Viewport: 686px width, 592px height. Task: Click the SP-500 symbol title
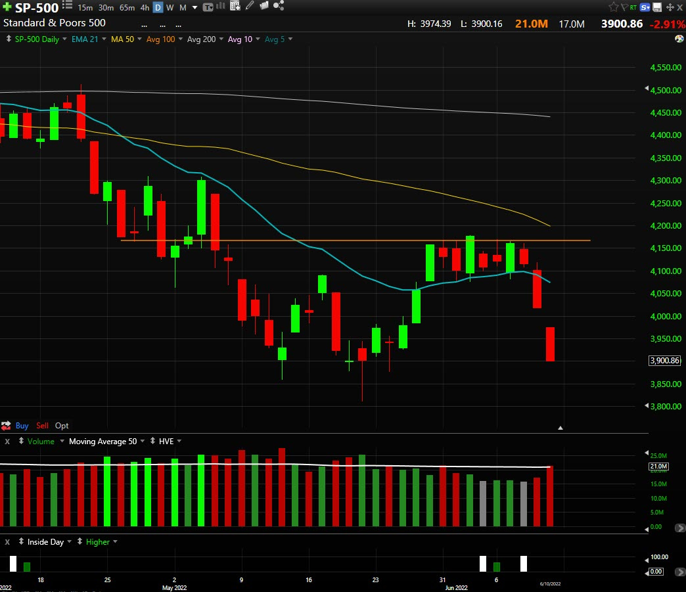pyautogui.click(x=37, y=8)
